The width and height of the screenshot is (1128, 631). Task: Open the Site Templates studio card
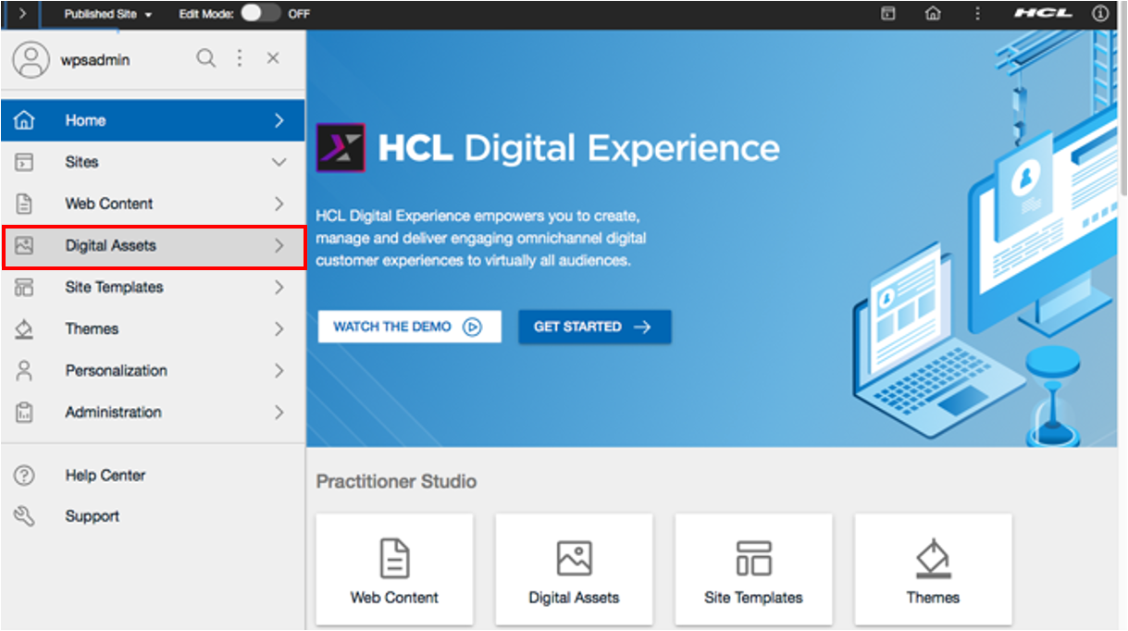(753, 571)
